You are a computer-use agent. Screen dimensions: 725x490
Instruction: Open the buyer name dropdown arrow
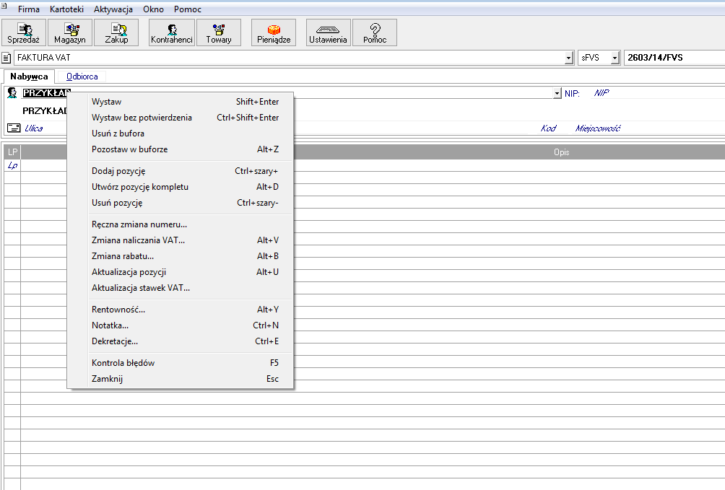click(557, 94)
